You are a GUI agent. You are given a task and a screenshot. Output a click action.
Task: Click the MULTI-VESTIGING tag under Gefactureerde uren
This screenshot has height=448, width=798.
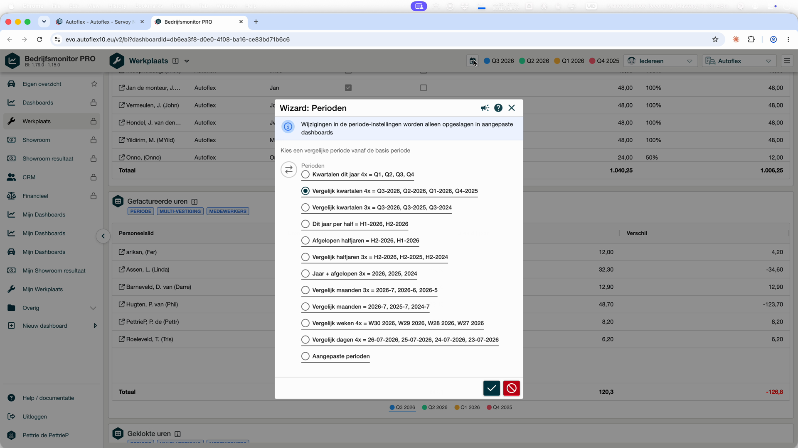(x=180, y=212)
